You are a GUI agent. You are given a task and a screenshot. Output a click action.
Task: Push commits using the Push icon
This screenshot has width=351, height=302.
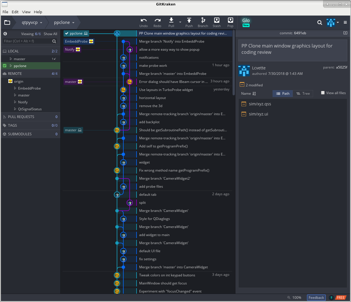(x=189, y=20)
